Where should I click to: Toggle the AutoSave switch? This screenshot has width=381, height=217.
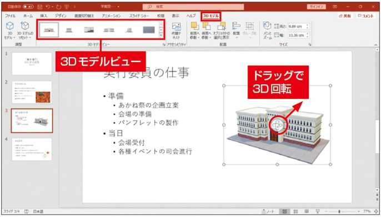[28, 7]
